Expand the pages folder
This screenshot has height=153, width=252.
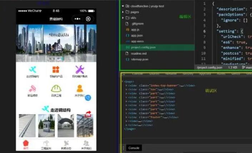[x=123, y=12]
